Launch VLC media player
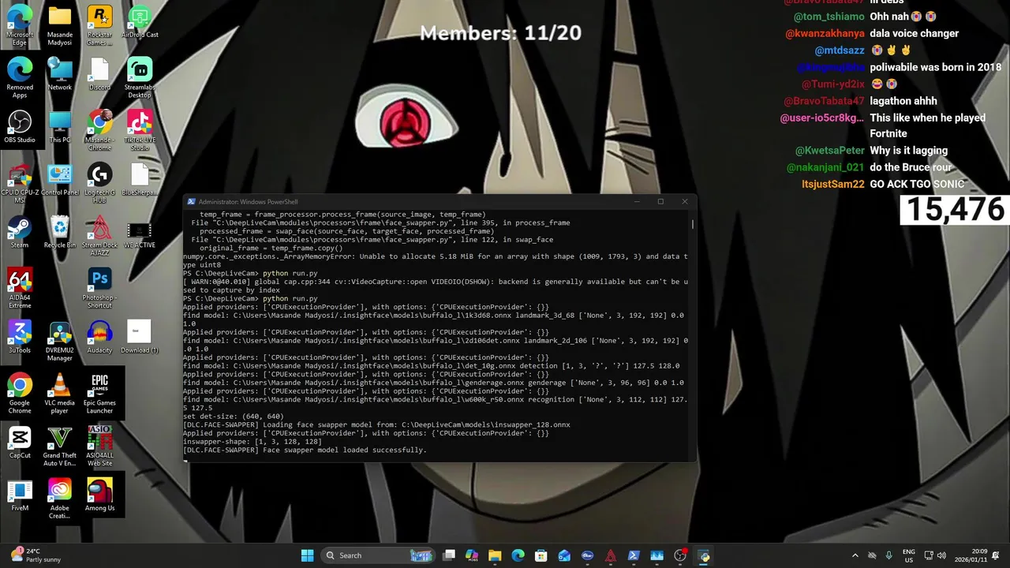The image size is (1010, 568). pos(60,393)
